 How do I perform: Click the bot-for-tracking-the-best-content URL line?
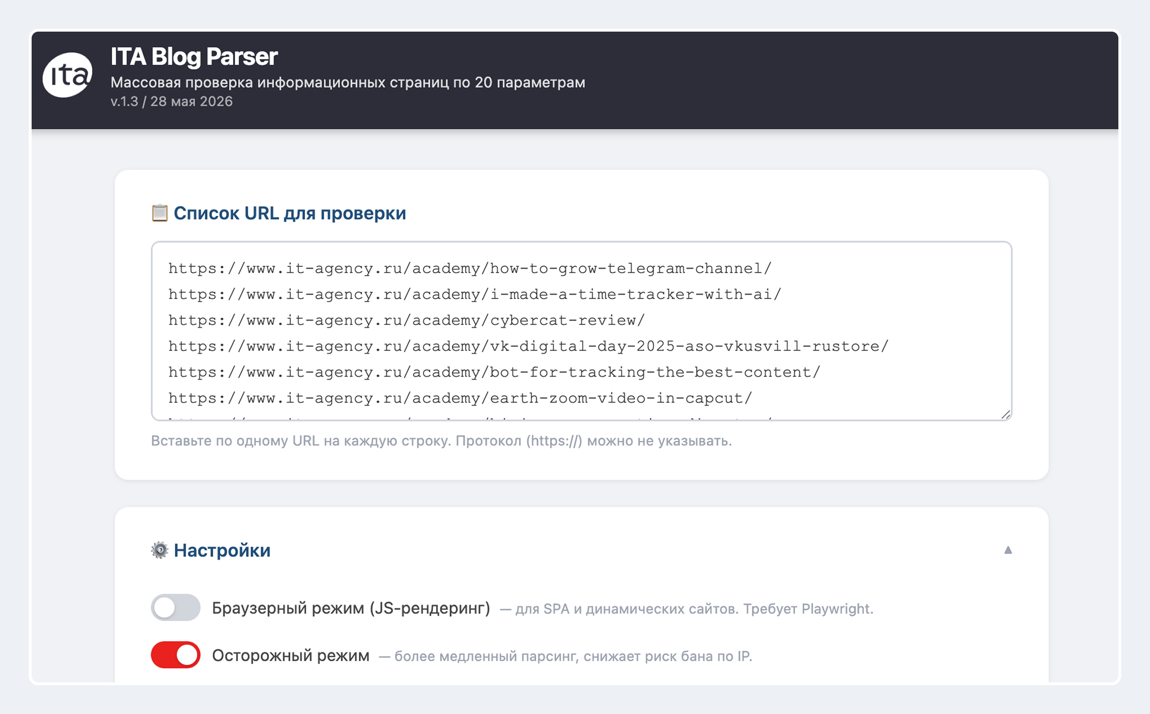pyautogui.click(x=494, y=372)
